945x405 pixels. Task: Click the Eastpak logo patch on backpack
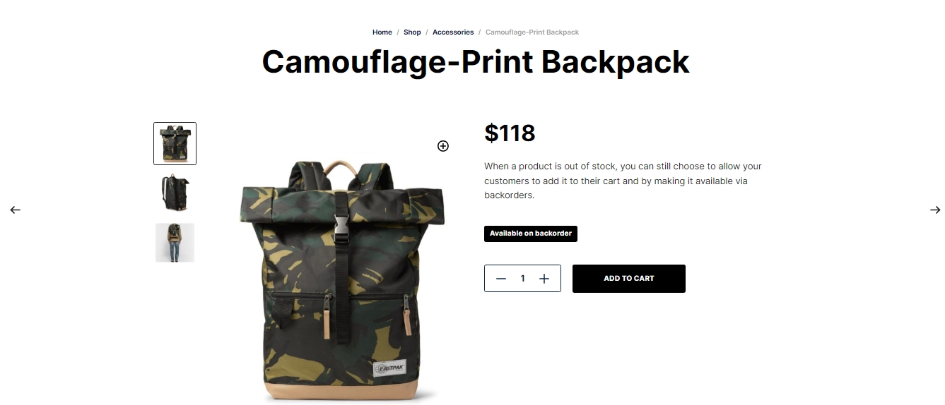390,369
